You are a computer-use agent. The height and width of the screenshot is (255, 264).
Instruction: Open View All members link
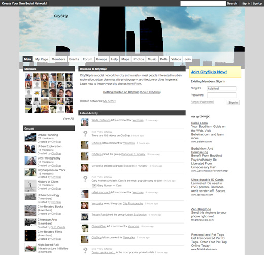coord(68,119)
